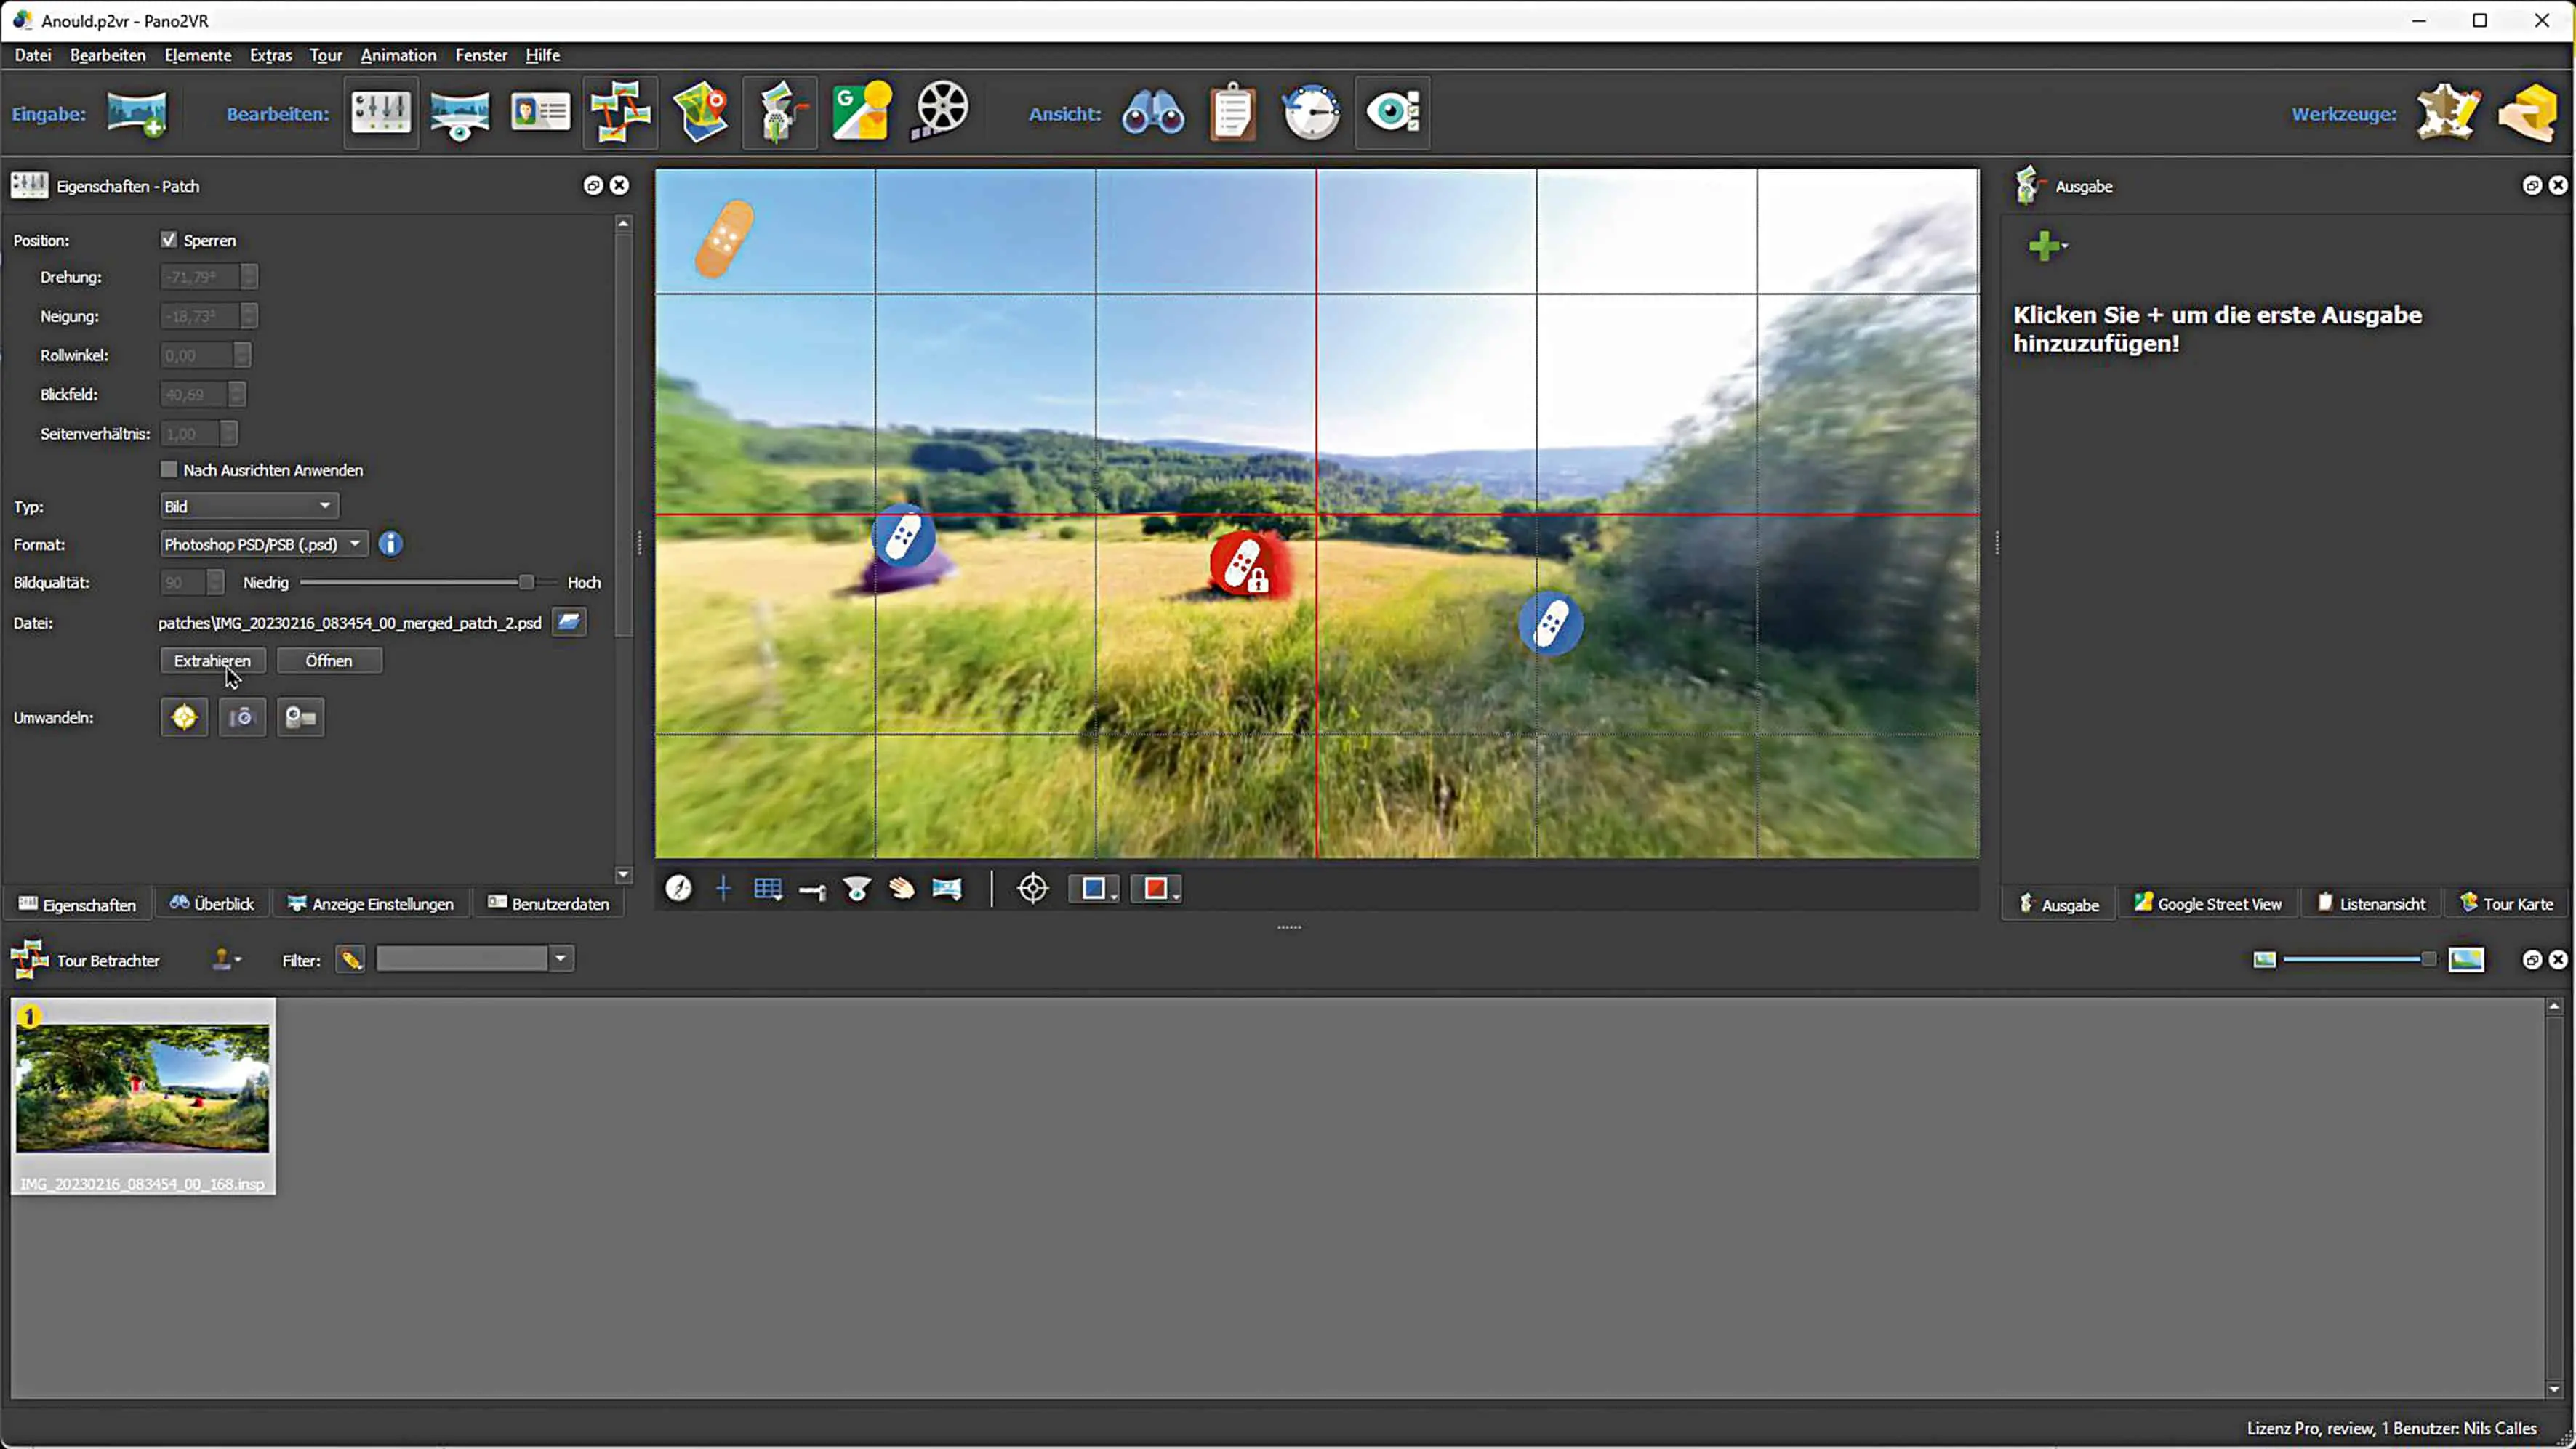2576x1449 pixels.
Task: Click the folder icon next to Datei path
Action: pos(569,621)
